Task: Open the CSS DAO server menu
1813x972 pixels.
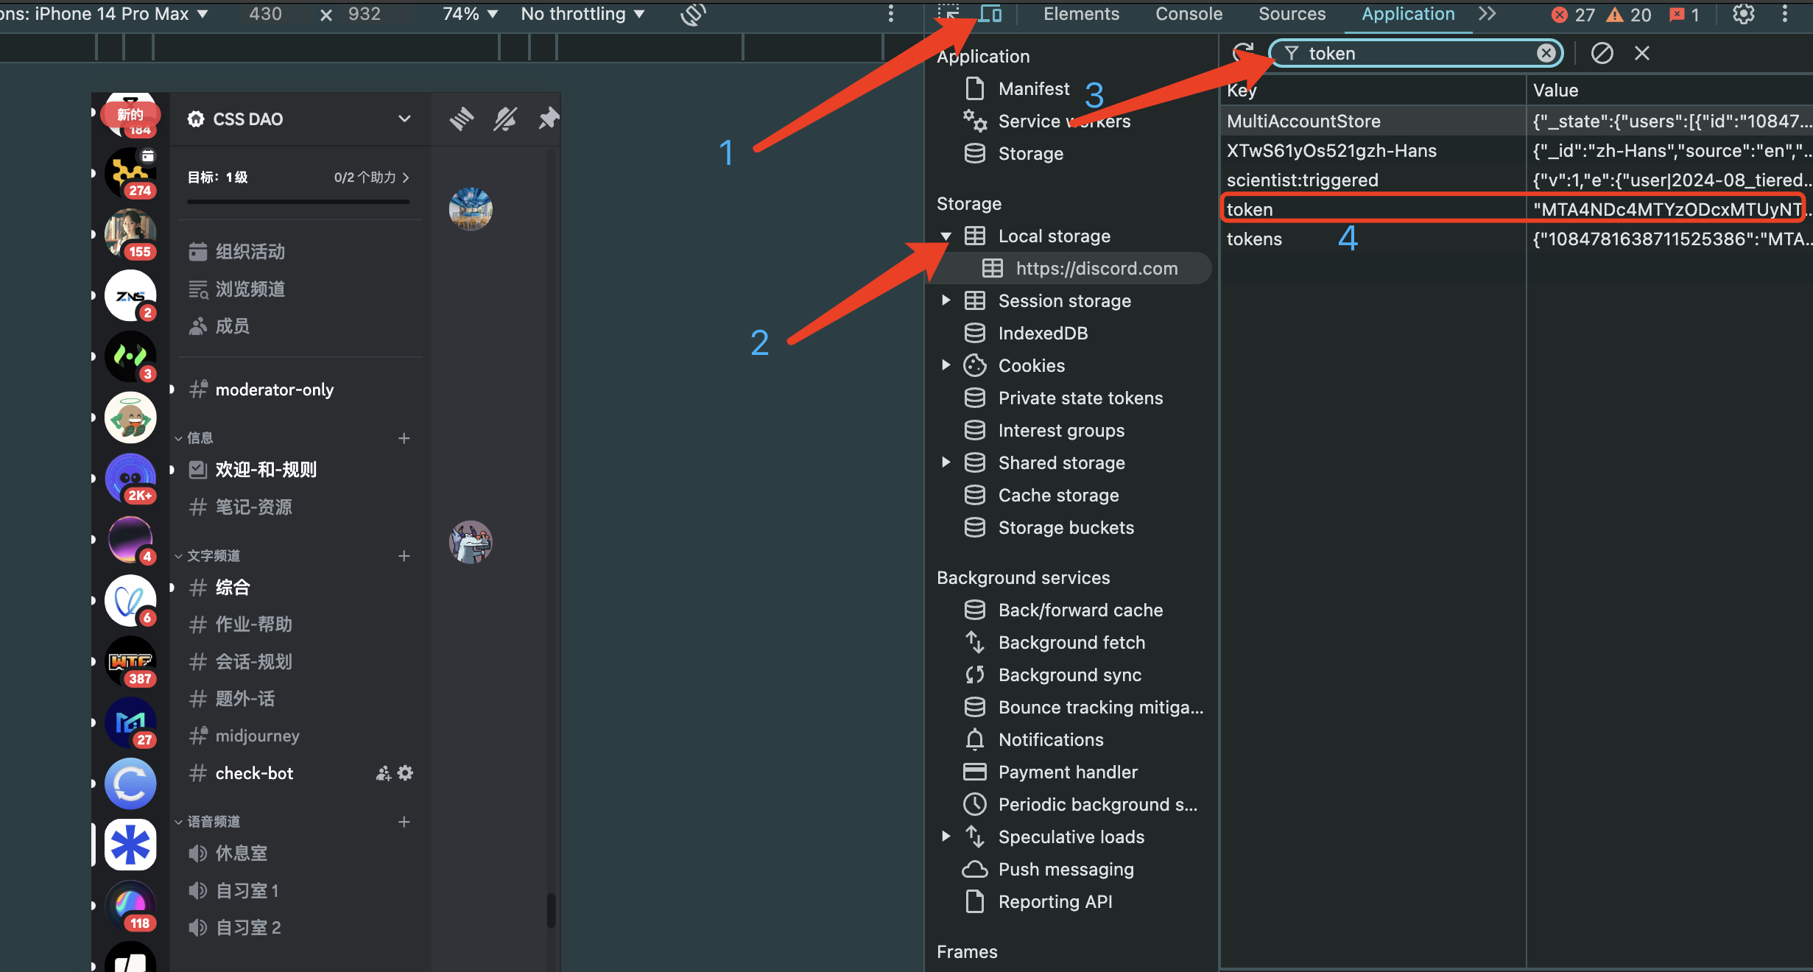Action: tap(300, 119)
